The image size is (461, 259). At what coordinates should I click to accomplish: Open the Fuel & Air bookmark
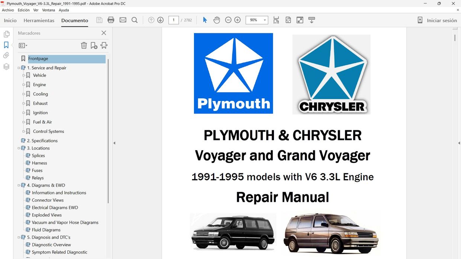(x=42, y=122)
